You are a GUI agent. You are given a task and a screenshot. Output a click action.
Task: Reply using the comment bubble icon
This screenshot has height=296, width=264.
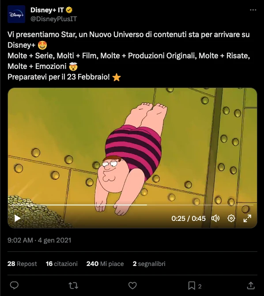point(14,285)
